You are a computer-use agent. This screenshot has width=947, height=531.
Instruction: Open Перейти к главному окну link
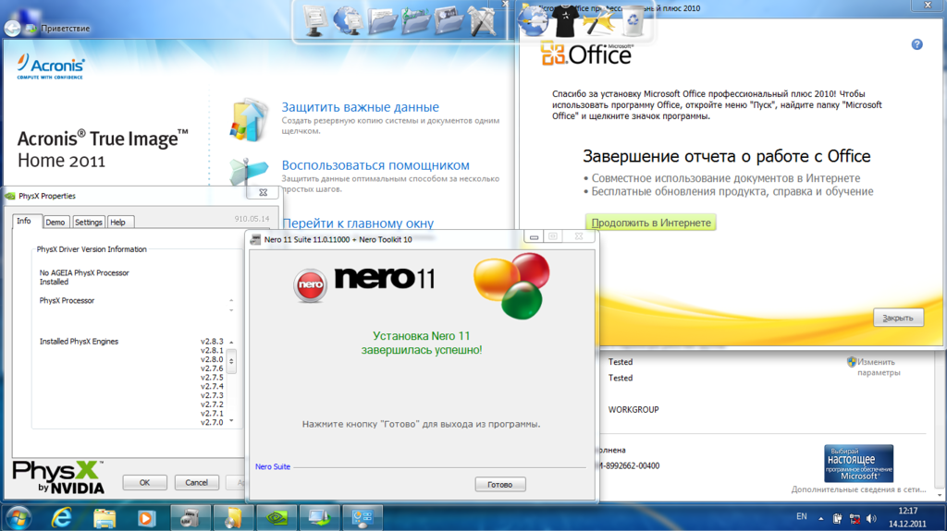coord(358,223)
